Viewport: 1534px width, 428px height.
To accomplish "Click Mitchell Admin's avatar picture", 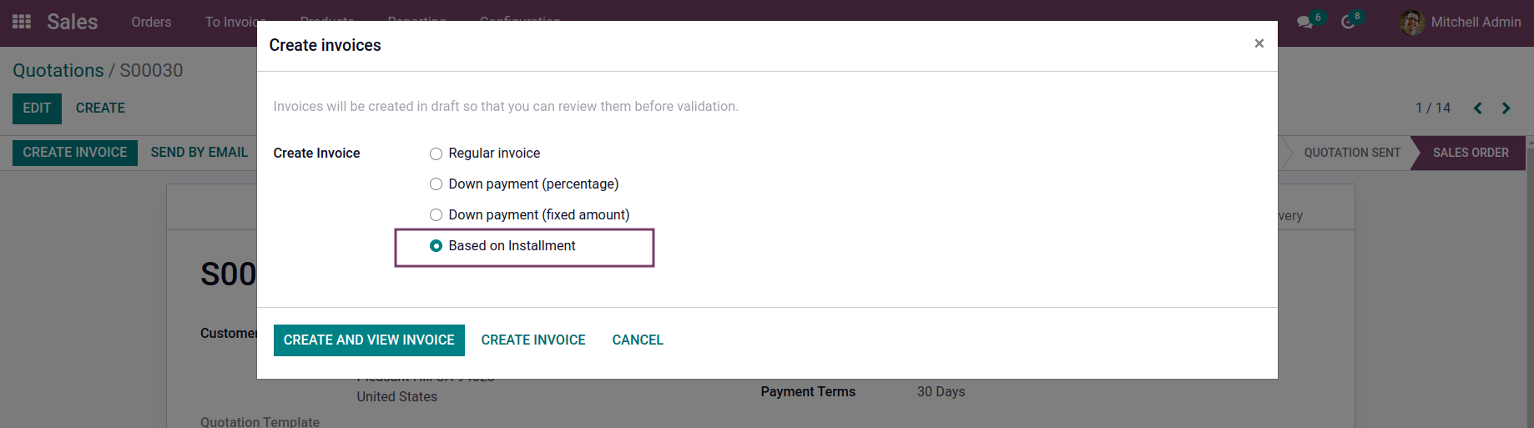I will pos(1411,23).
